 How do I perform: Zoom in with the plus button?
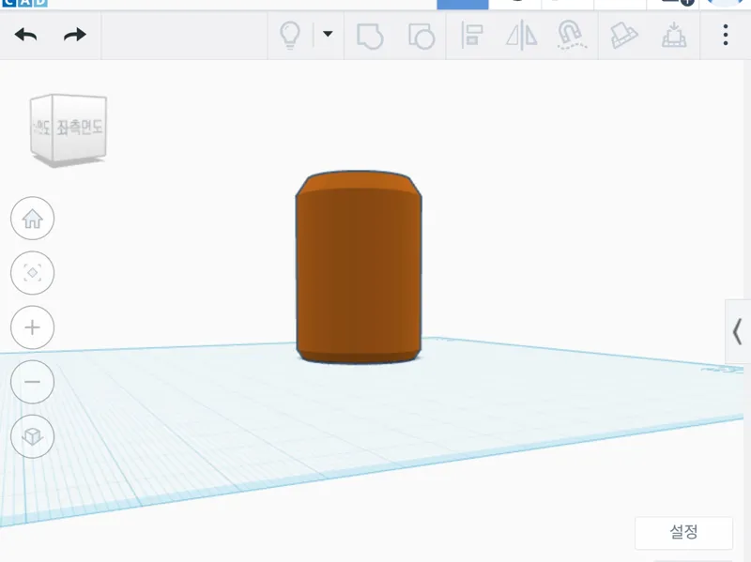33,327
